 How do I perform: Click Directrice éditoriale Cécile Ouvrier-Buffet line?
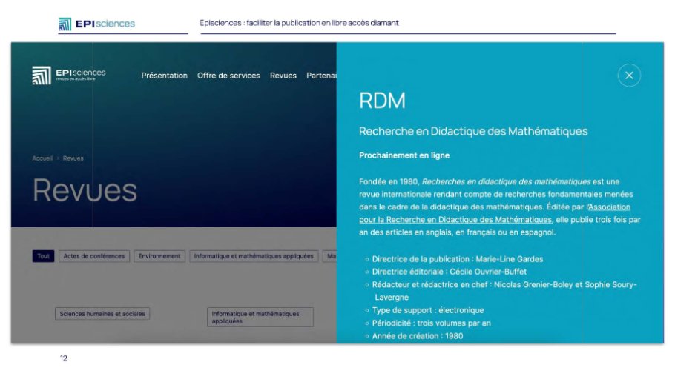click(449, 272)
